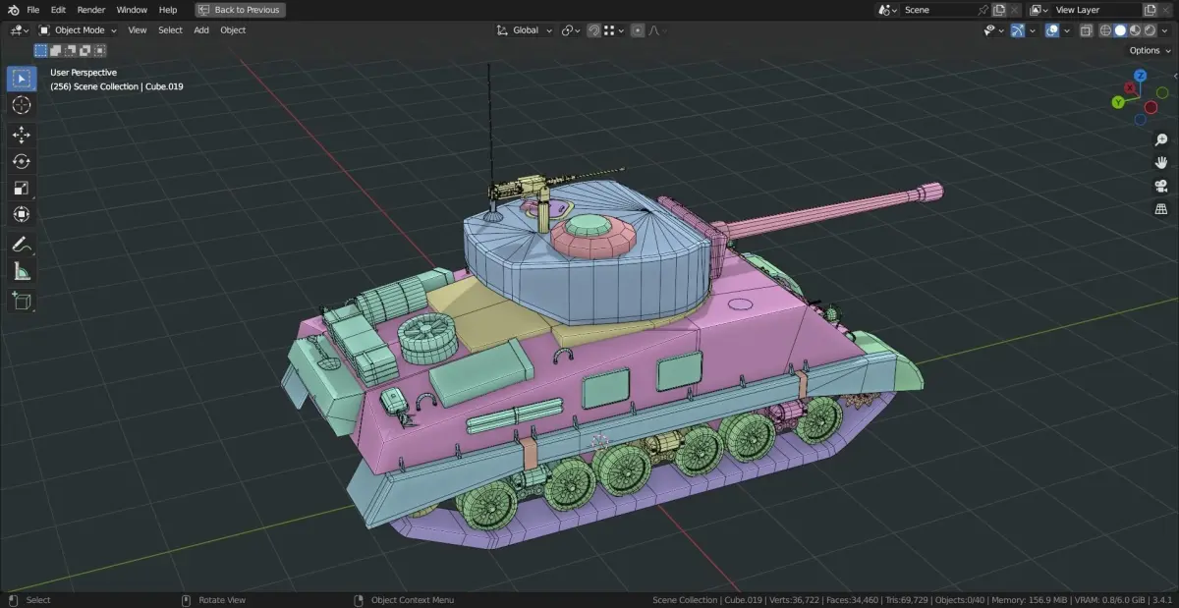Open object visibility and selectability dropdown
Viewport: 1179px width, 608px height.
(x=993, y=30)
